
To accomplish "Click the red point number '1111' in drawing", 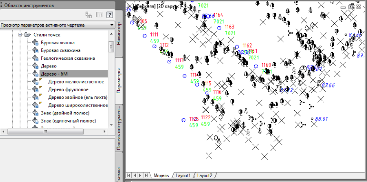I will (x=154, y=34).
